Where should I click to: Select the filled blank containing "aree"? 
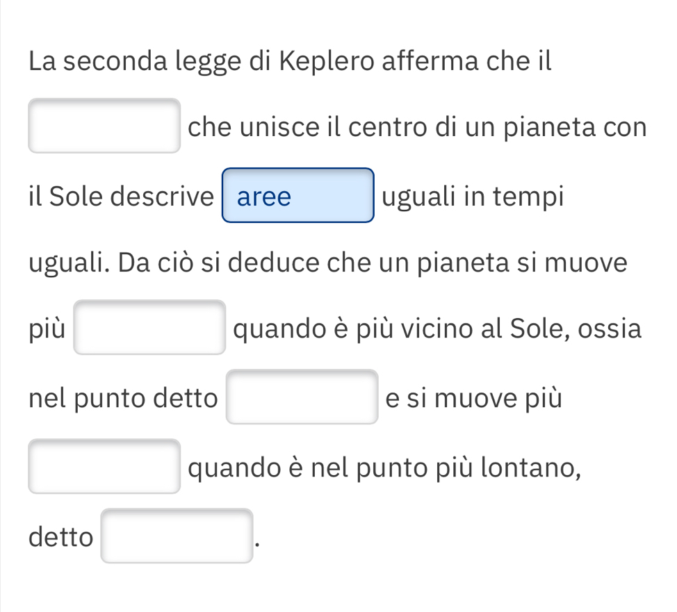pos(297,196)
